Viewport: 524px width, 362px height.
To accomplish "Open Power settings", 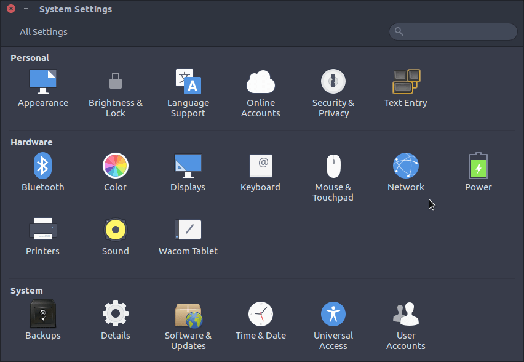I will tap(478, 171).
